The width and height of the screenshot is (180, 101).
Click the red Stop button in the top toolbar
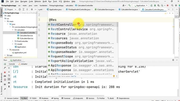tap(168, 5)
